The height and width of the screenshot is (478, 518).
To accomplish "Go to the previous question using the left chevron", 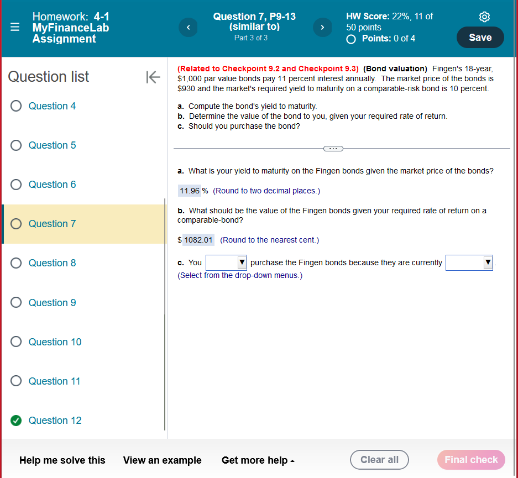I will click(188, 27).
